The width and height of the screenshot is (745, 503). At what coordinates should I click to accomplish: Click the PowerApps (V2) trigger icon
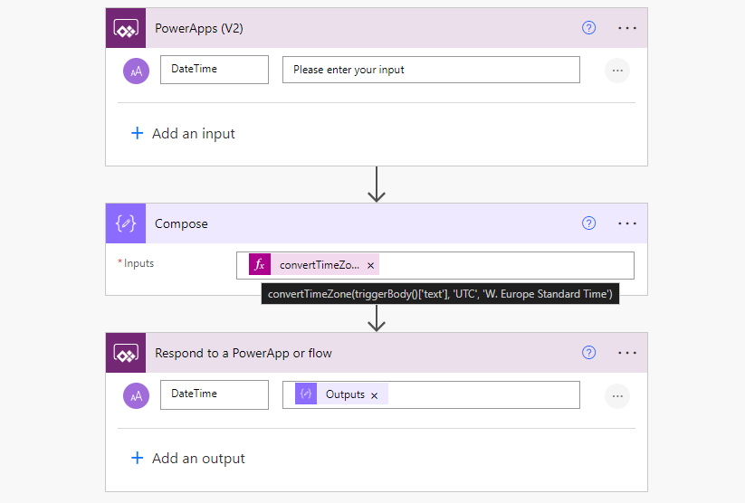(126, 28)
